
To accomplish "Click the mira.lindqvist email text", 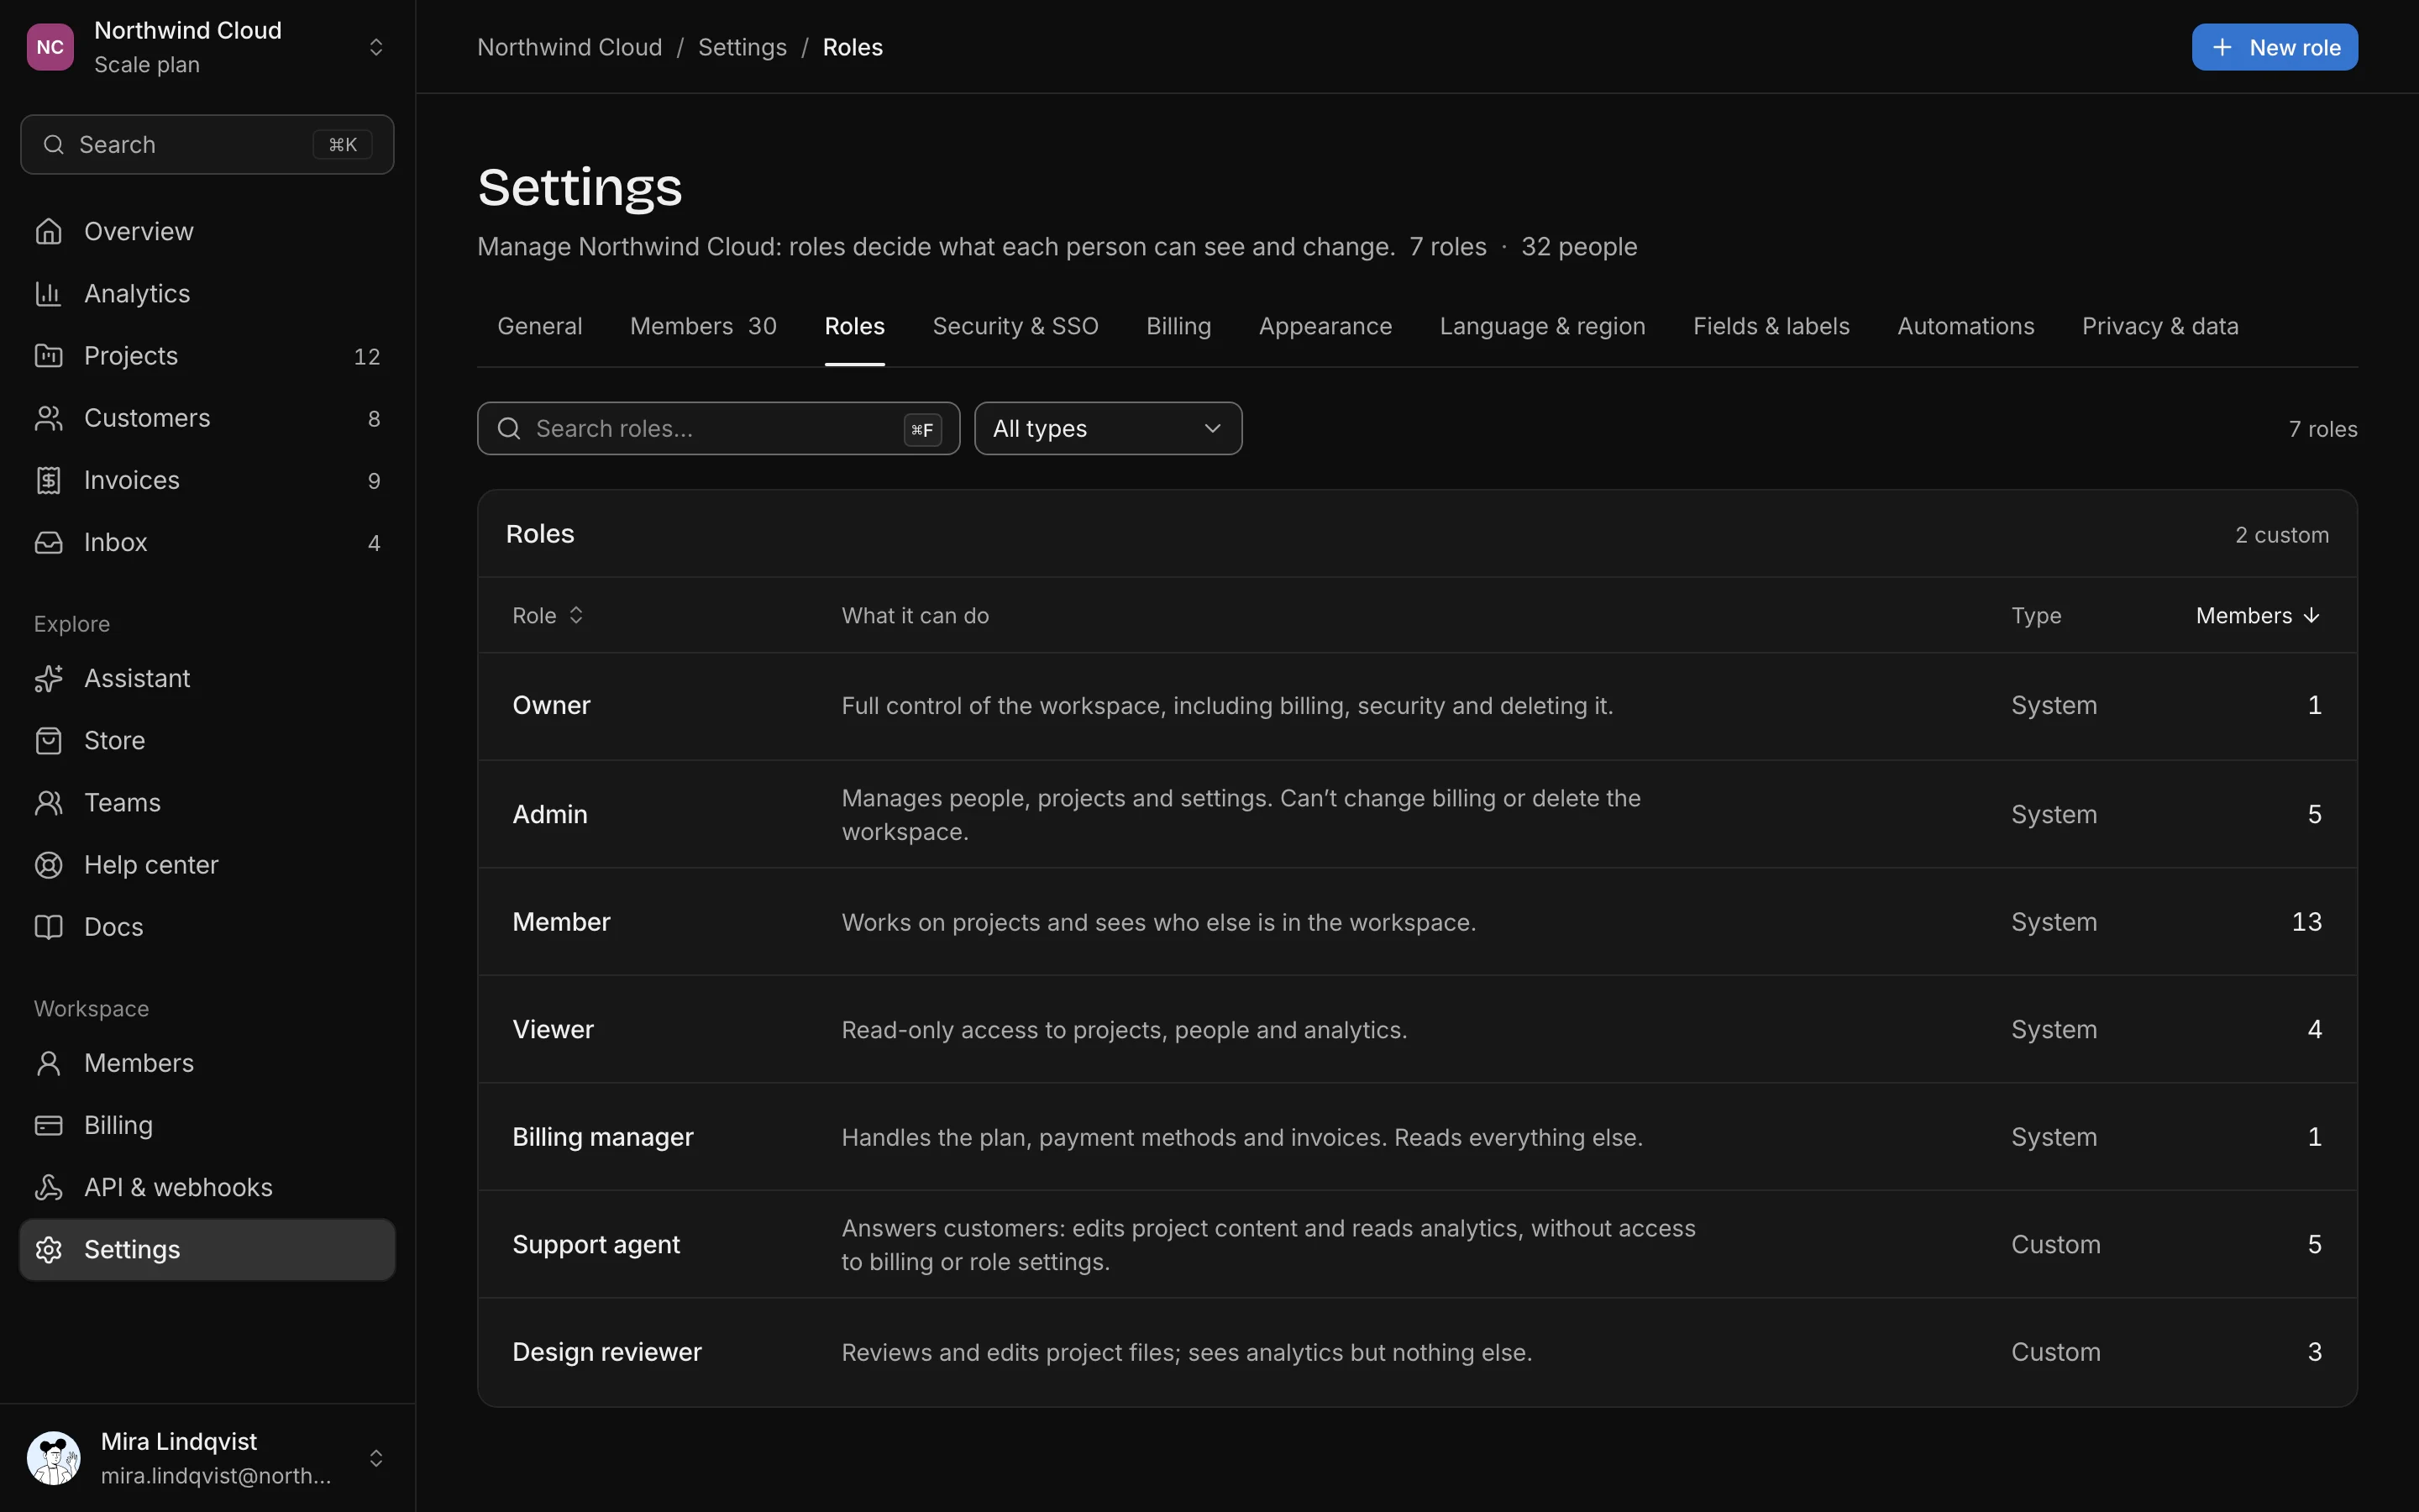I will pos(216,1475).
